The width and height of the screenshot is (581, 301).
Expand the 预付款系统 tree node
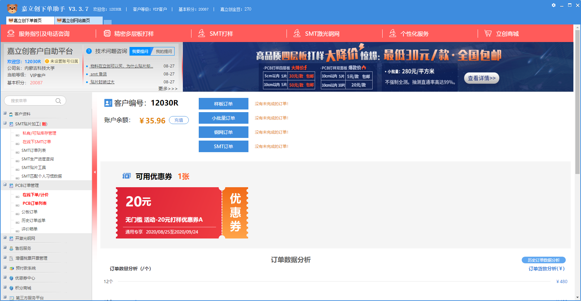tap(5, 267)
